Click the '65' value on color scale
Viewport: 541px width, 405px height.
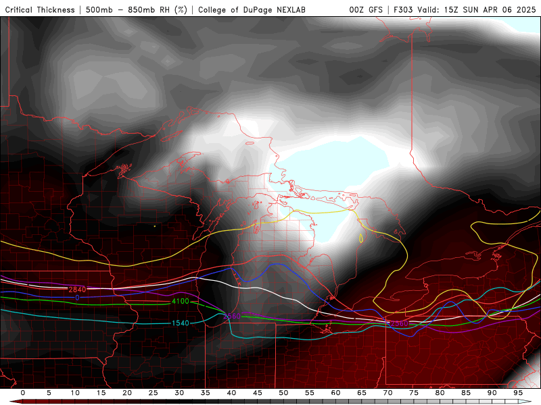362,393
